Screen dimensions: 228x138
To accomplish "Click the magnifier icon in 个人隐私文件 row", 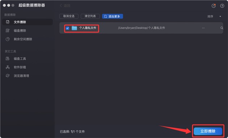I will [221, 28].
